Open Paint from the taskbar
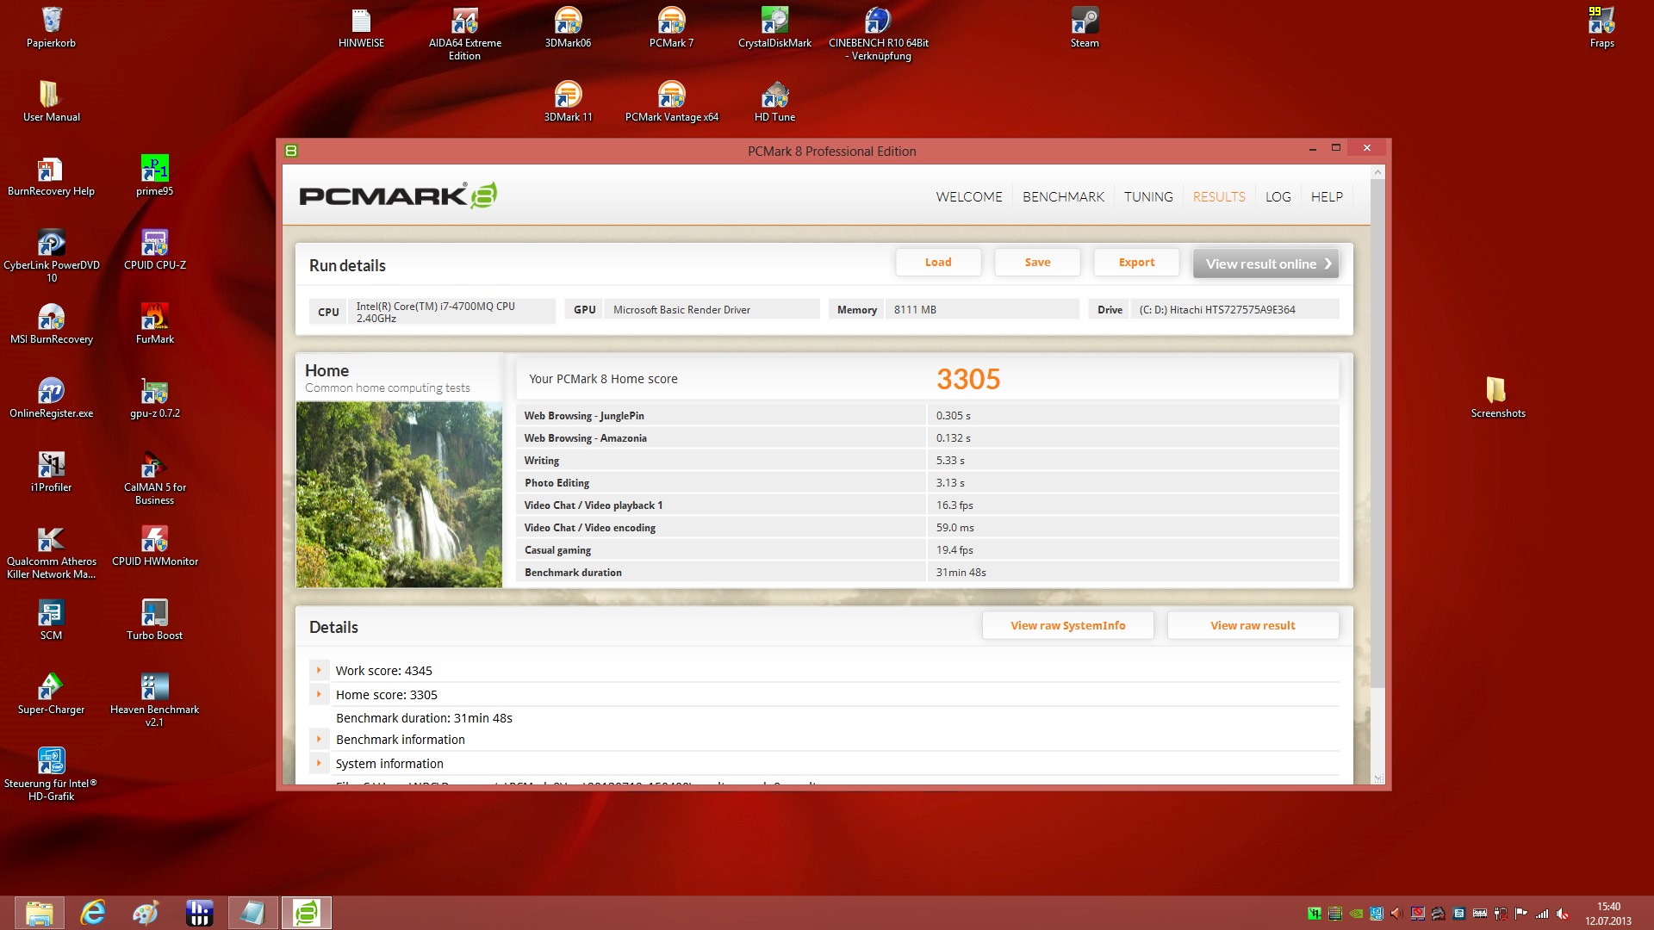 click(146, 913)
